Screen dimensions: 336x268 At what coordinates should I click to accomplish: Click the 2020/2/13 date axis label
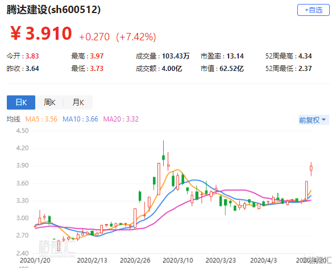pos(92,261)
